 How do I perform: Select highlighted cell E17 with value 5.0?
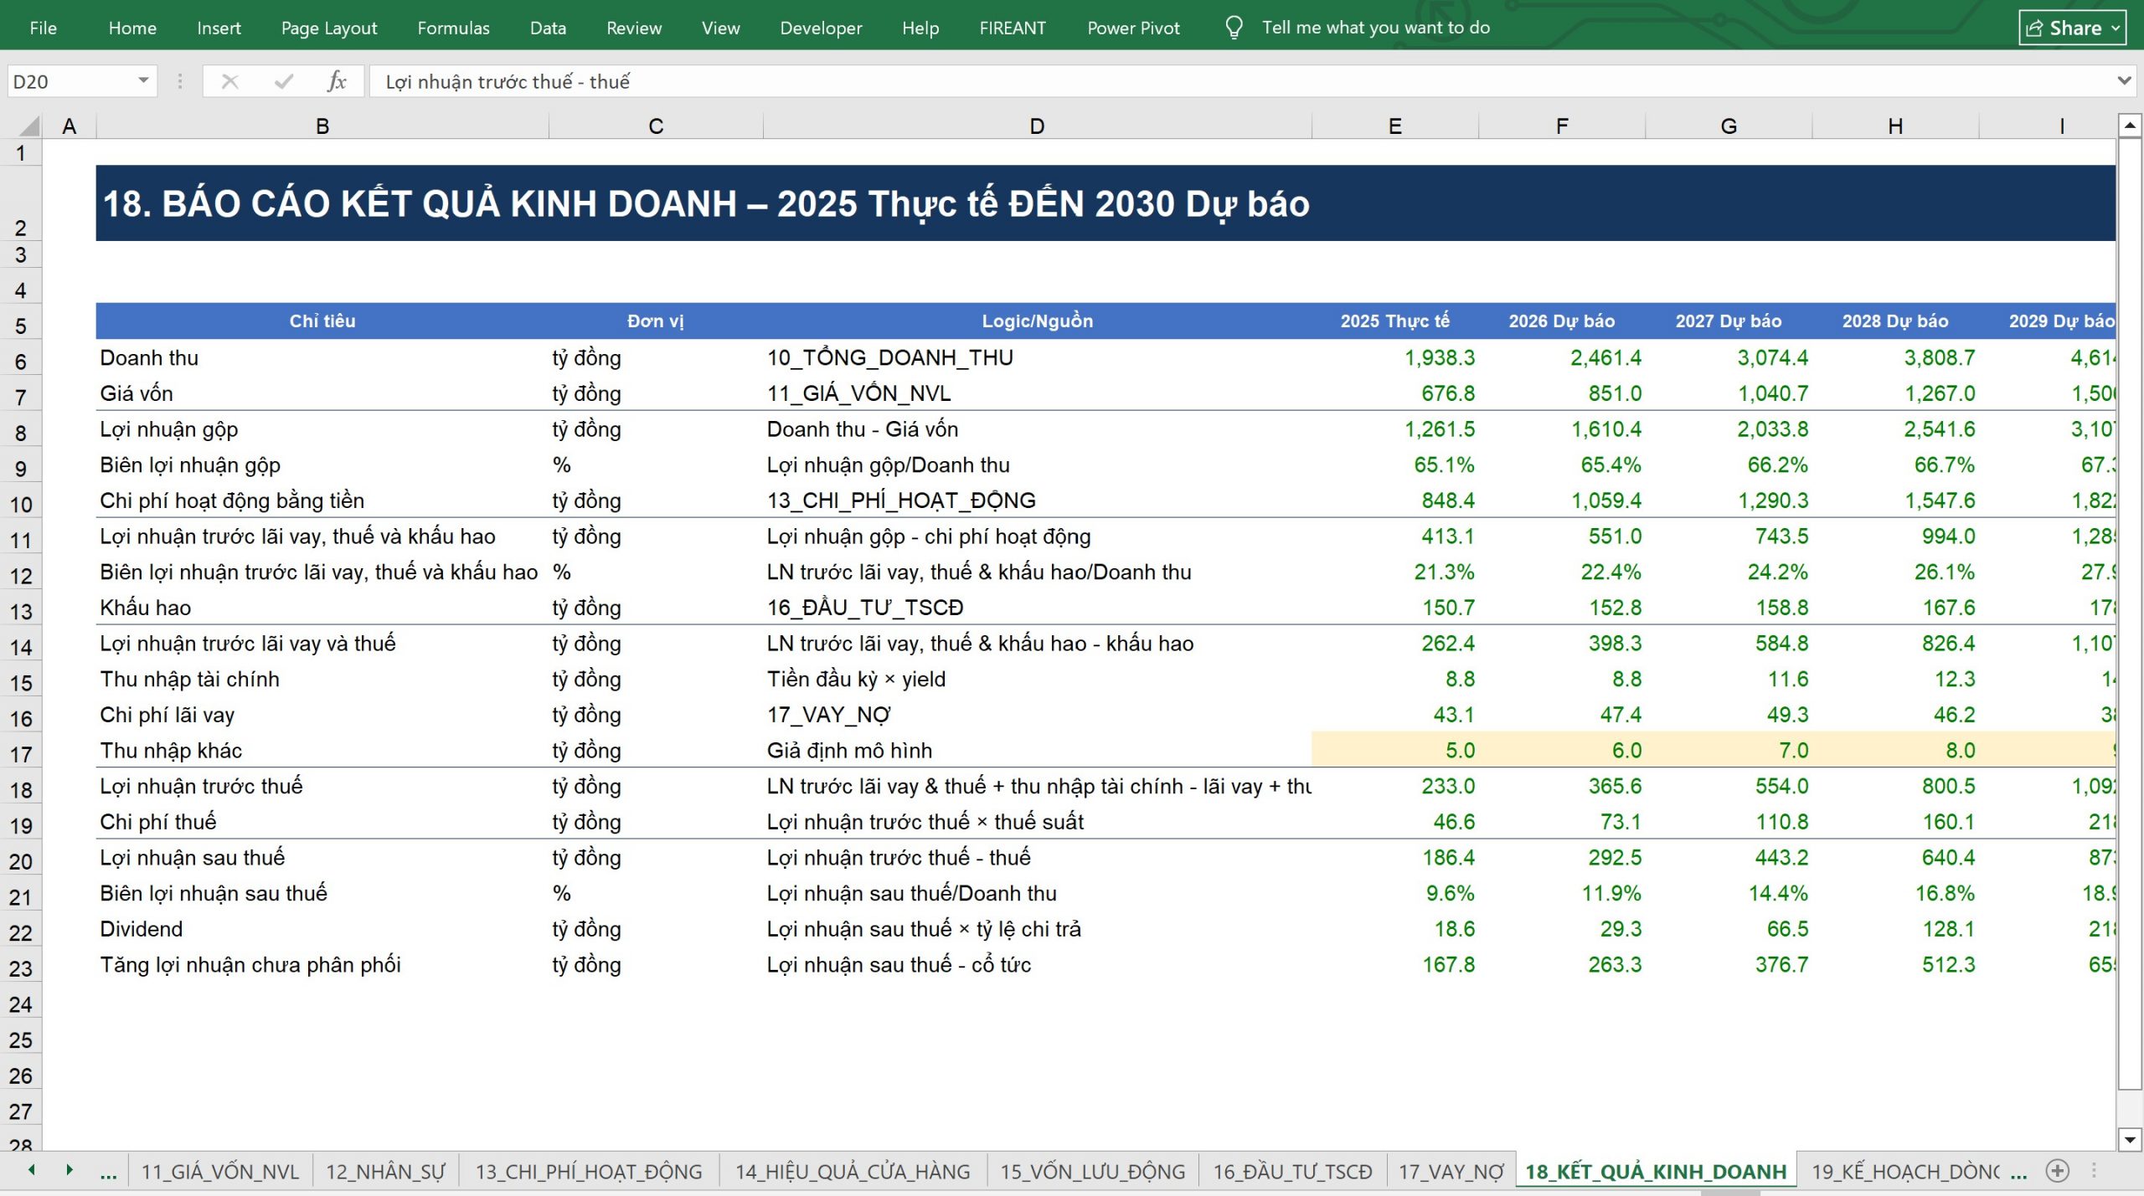[1394, 750]
